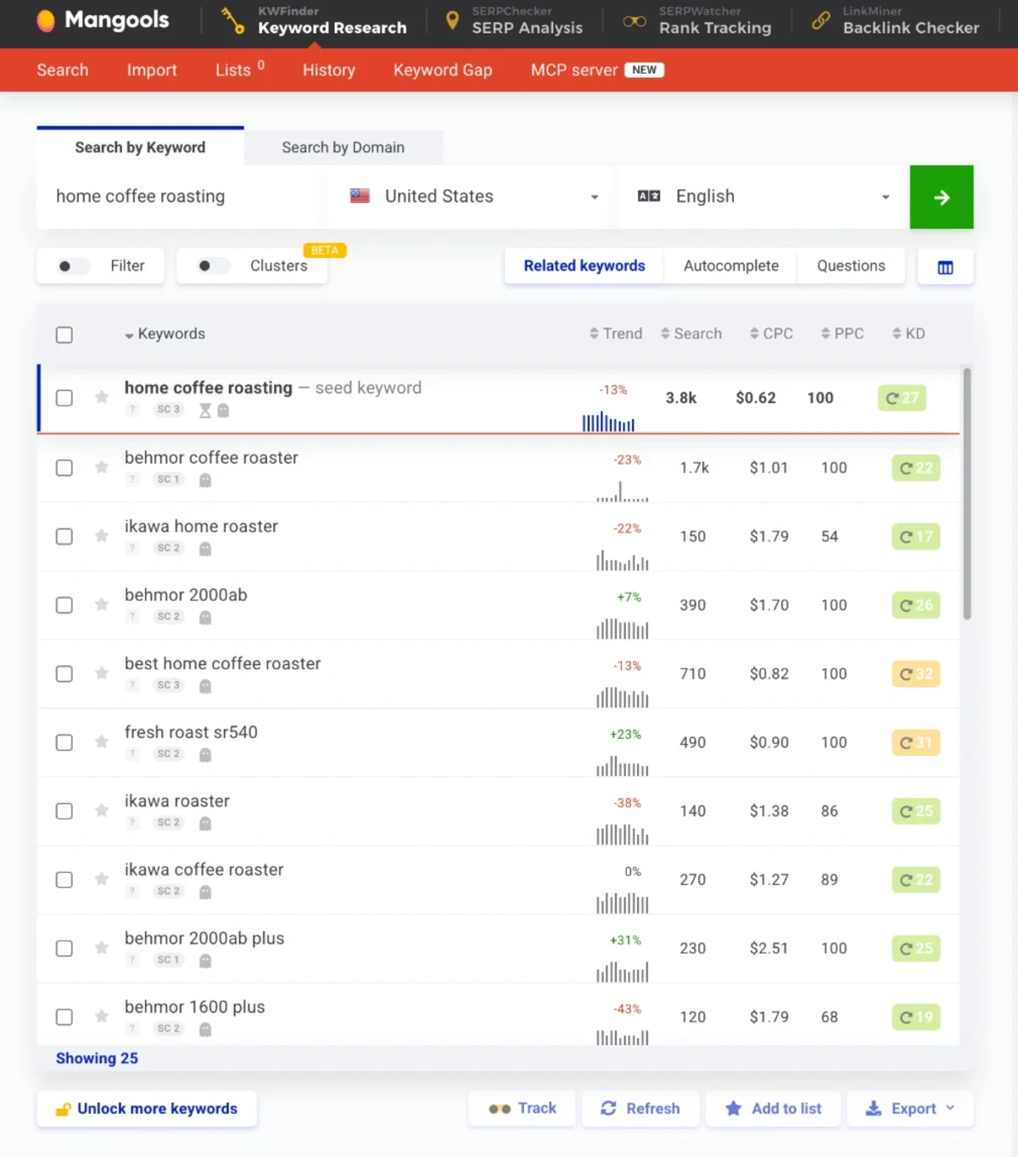The width and height of the screenshot is (1018, 1157).
Task: Open the Keyword Gap menu item
Action: [x=443, y=70]
